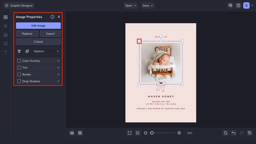The height and width of the screenshot is (144, 256).
Task: Expand the Color Overlay section chevron
Action: click(58, 61)
